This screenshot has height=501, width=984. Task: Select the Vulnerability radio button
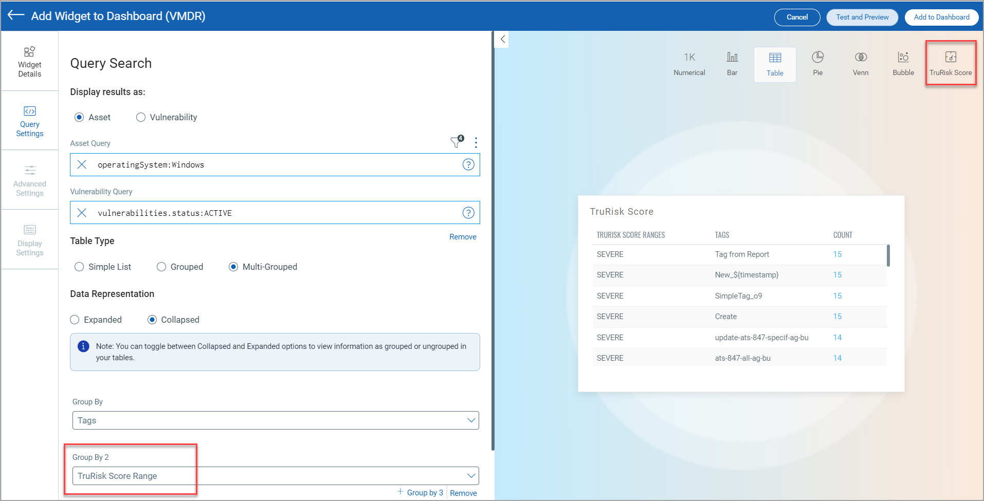coord(141,117)
